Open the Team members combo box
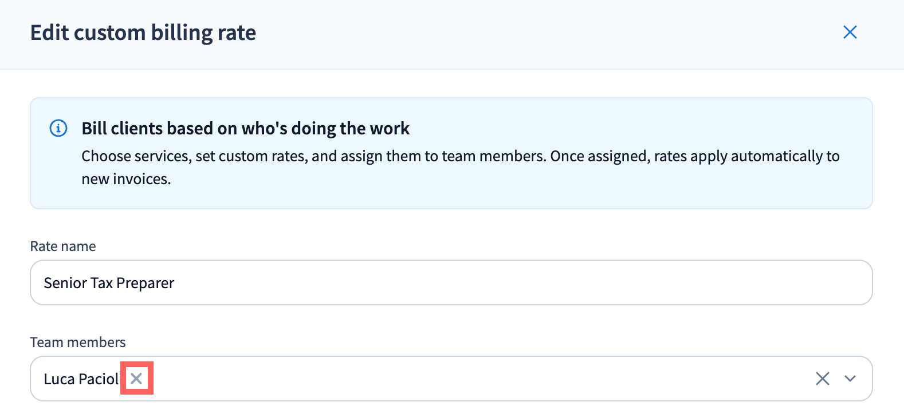 pyautogui.click(x=458, y=379)
